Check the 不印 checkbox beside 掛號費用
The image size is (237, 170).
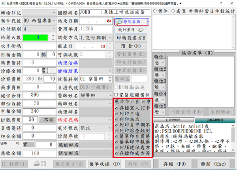coord(41,119)
